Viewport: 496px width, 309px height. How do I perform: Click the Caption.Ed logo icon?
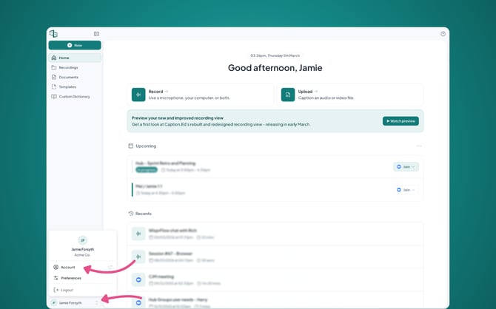click(x=53, y=34)
